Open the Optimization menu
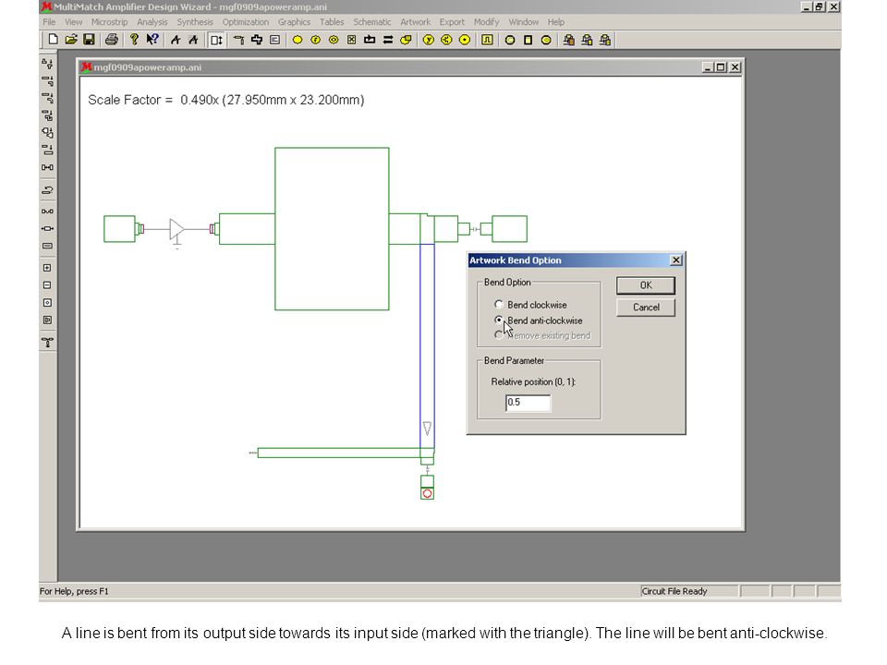 click(x=246, y=22)
